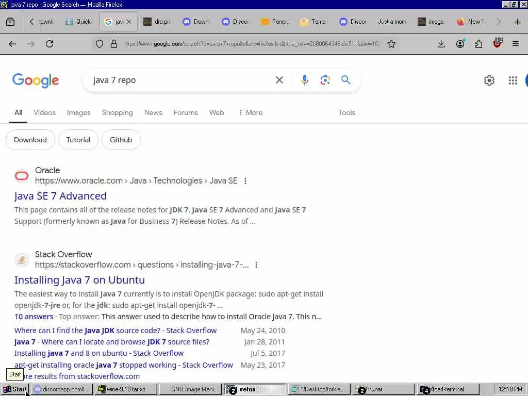
Task: Switch to the Quick tab
Action: [78, 22]
